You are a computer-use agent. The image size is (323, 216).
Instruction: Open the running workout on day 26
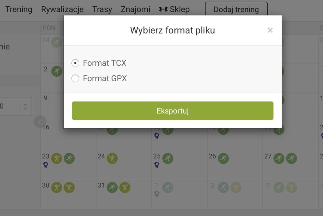point(223,158)
